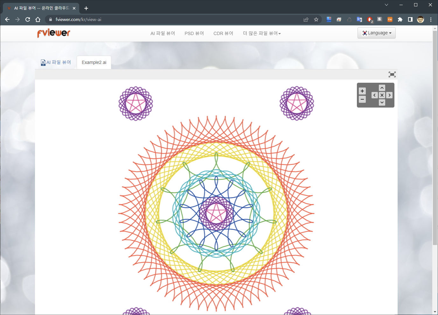Open the Chrome profile avatar

click(421, 19)
